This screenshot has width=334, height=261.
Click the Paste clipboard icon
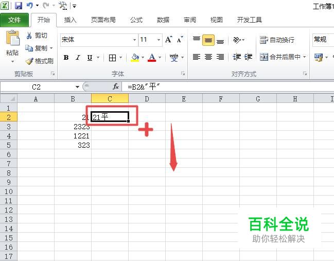pyautogui.click(x=12, y=38)
